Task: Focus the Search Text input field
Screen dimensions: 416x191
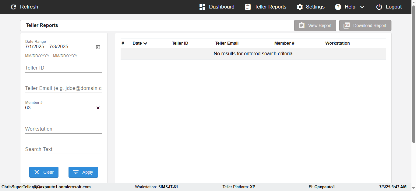Action: 64,149
